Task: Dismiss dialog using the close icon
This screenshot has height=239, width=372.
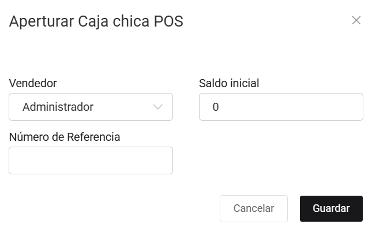Action: coord(356,21)
